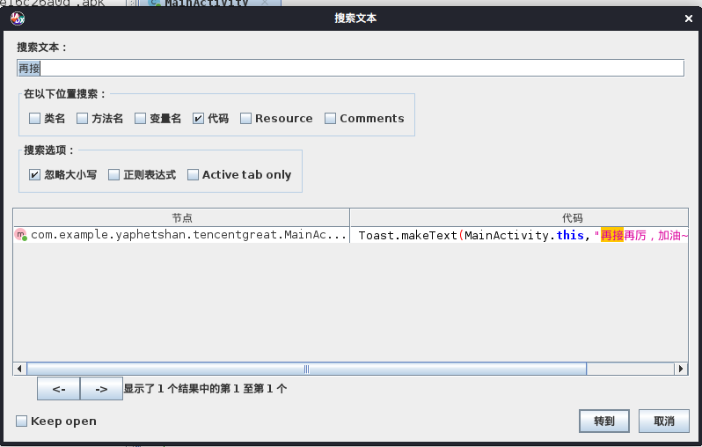The image size is (702, 447).
Task: Click the 代码 column header
Action: click(519, 218)
